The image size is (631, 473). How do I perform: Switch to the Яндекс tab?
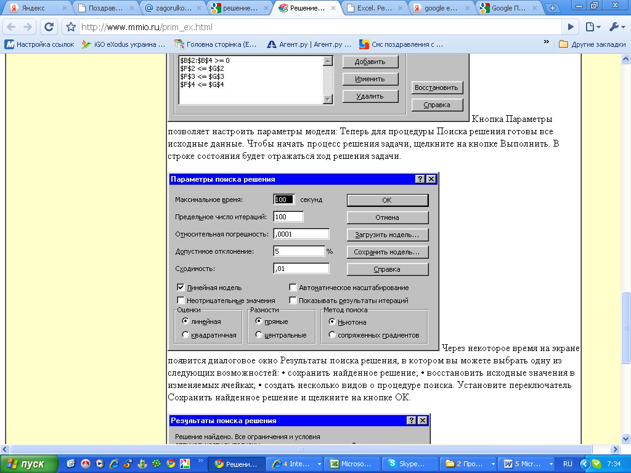tap(38, 8)
